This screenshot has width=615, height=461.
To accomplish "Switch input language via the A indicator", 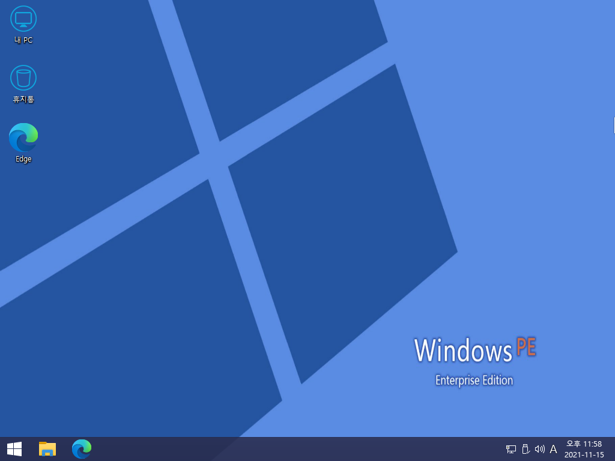I will click(553, 449).
